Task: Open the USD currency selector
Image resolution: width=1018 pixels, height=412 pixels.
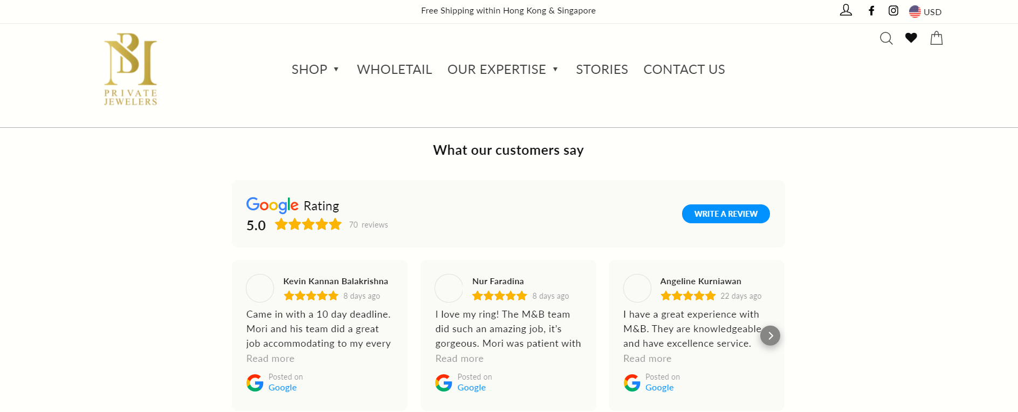Action: 925,11
